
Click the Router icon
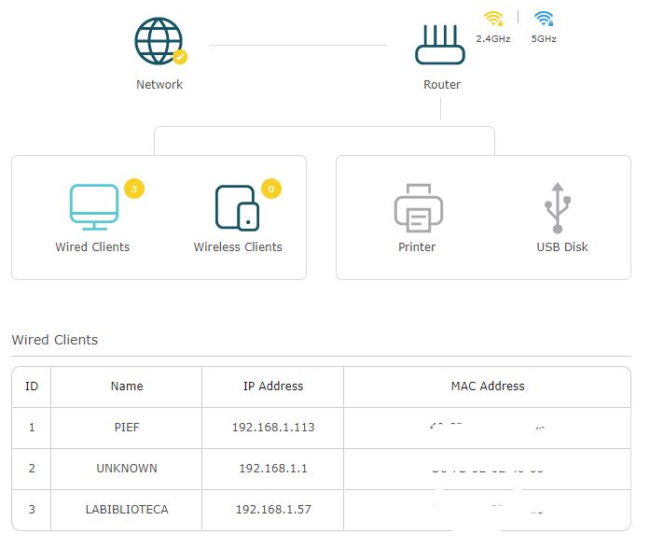pyautogui.click(x=440, y=44)
